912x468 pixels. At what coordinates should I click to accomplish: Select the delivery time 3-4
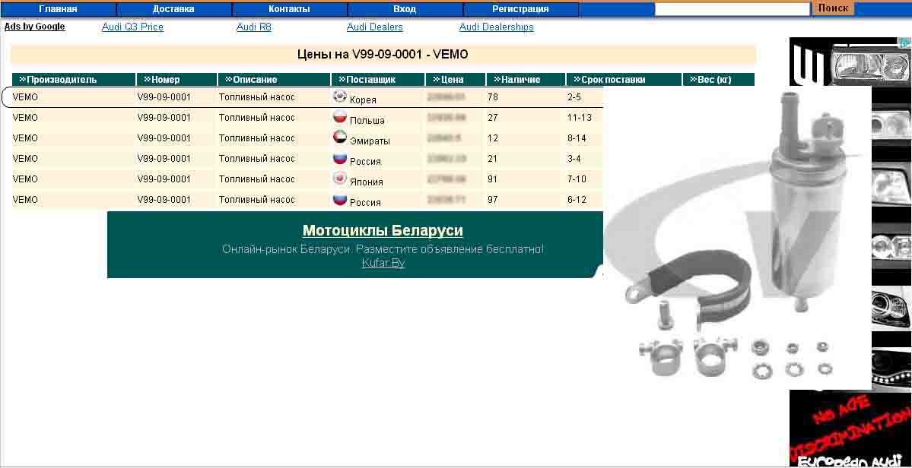(x=574, y=159)
